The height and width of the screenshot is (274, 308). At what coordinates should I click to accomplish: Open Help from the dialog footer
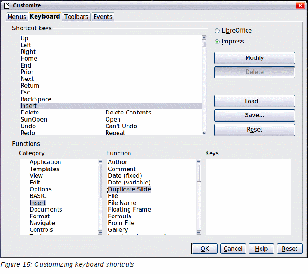click(x=261, y=249)
